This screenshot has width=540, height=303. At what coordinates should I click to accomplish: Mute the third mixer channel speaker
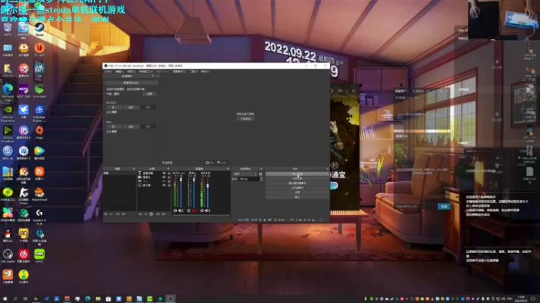pyautogui.click(x=208, y=211)
